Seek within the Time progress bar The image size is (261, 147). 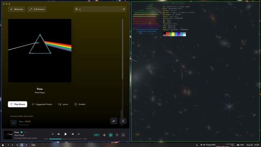(66, 139)
